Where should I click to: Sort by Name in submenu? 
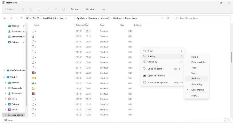(x=196, y=57)
